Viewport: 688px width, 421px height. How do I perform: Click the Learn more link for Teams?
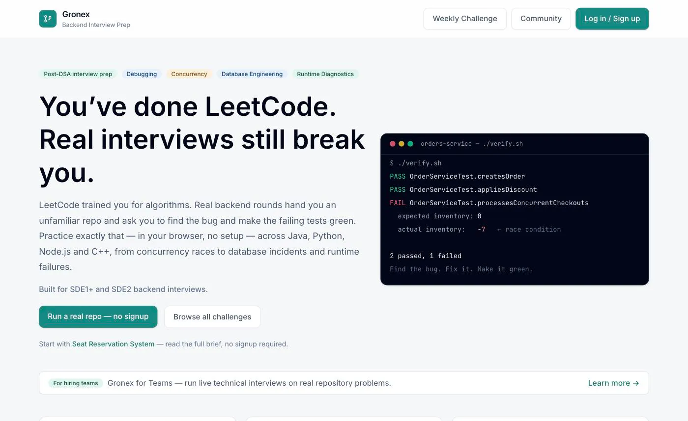click(x=614, y=383)
